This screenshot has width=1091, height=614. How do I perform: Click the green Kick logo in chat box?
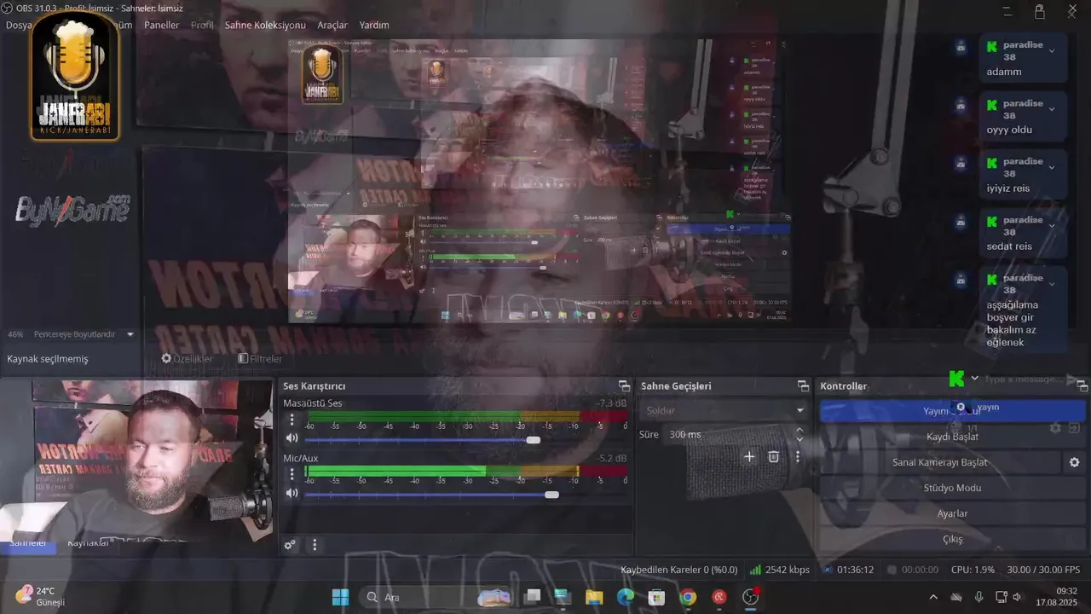956,379
